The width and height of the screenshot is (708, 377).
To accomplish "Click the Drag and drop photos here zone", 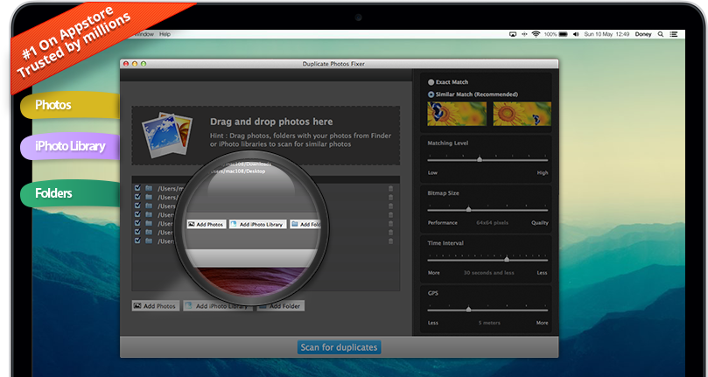I will coord(266,136).
